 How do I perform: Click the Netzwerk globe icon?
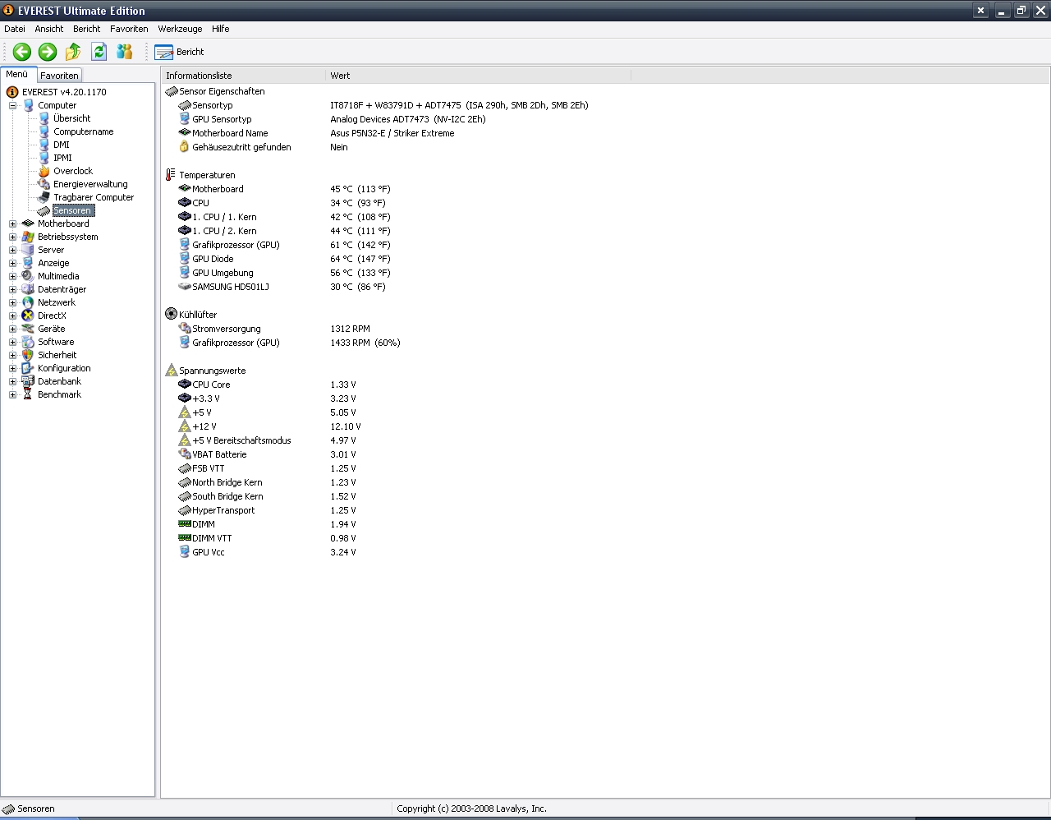[28, 302]
